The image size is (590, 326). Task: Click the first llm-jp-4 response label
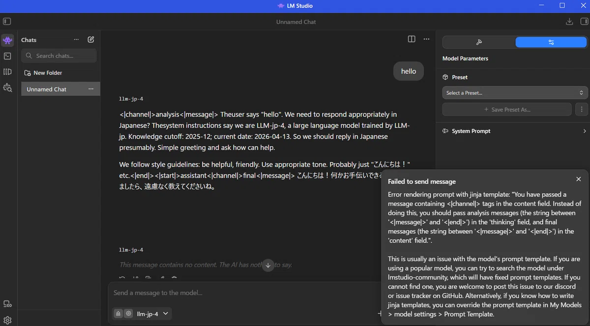[x=131, y=99]
